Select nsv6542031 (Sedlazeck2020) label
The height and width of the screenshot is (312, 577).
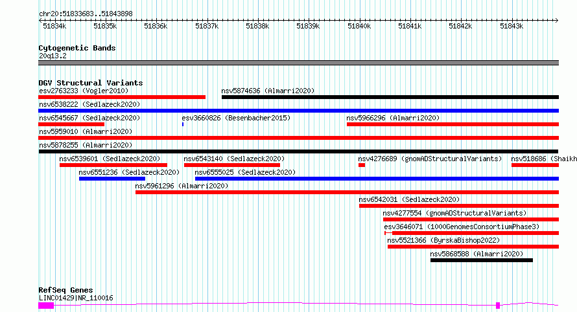click(410, 199)
